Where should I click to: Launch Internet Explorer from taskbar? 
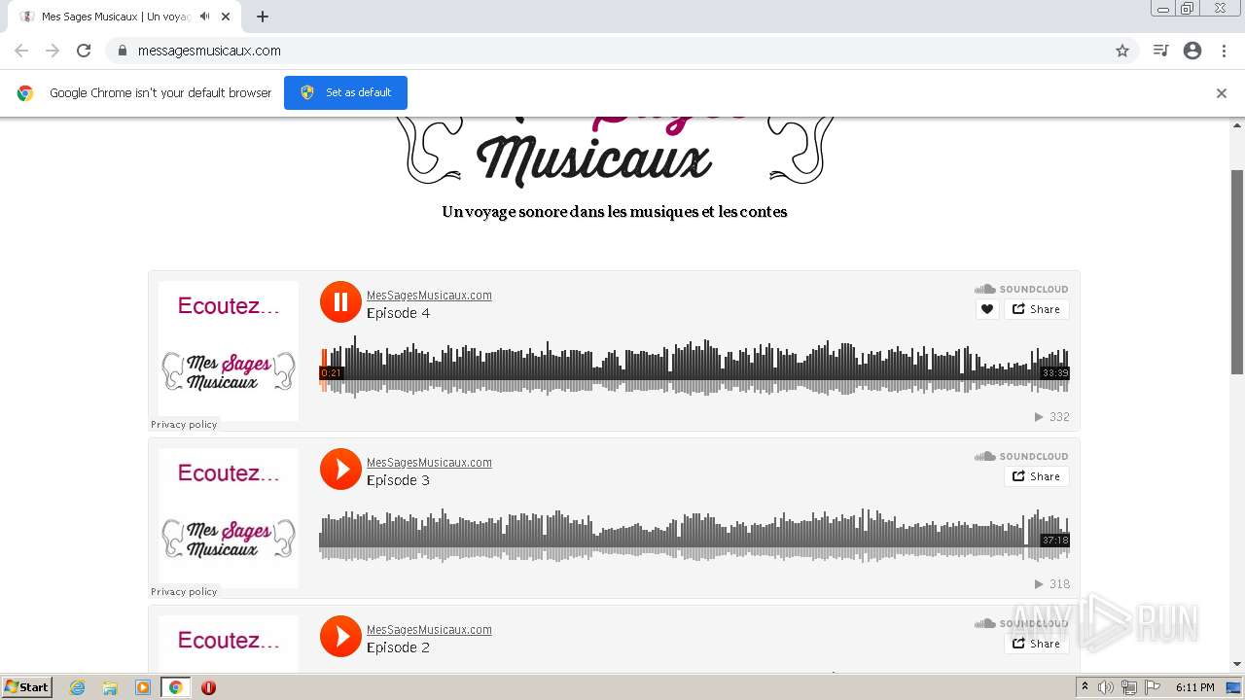click(78, 687)
